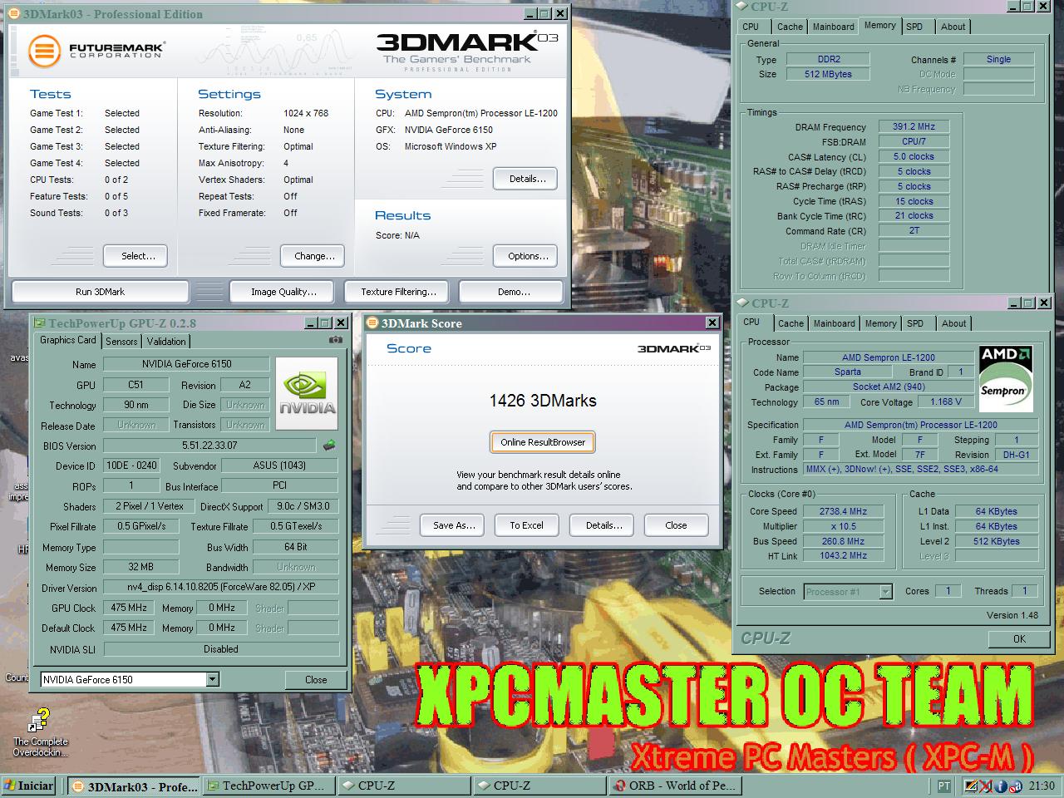Switch to the Sensors tab in GPU-Z

pyautogui.click(x=121, y=342)
